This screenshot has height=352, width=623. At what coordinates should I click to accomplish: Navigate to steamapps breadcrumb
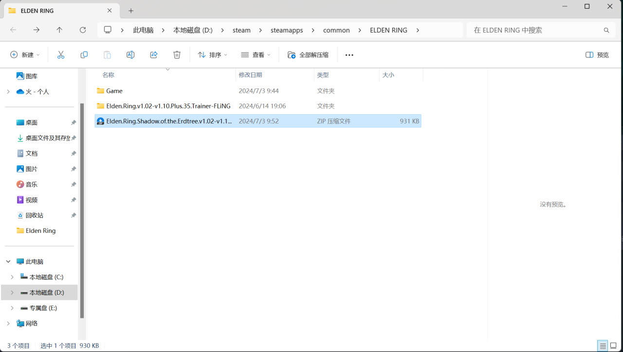click(x=287, y=30)
